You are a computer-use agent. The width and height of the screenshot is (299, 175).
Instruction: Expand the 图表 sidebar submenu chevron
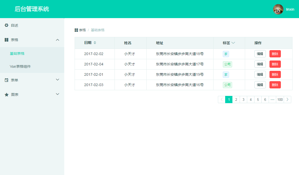coord(58,94)
